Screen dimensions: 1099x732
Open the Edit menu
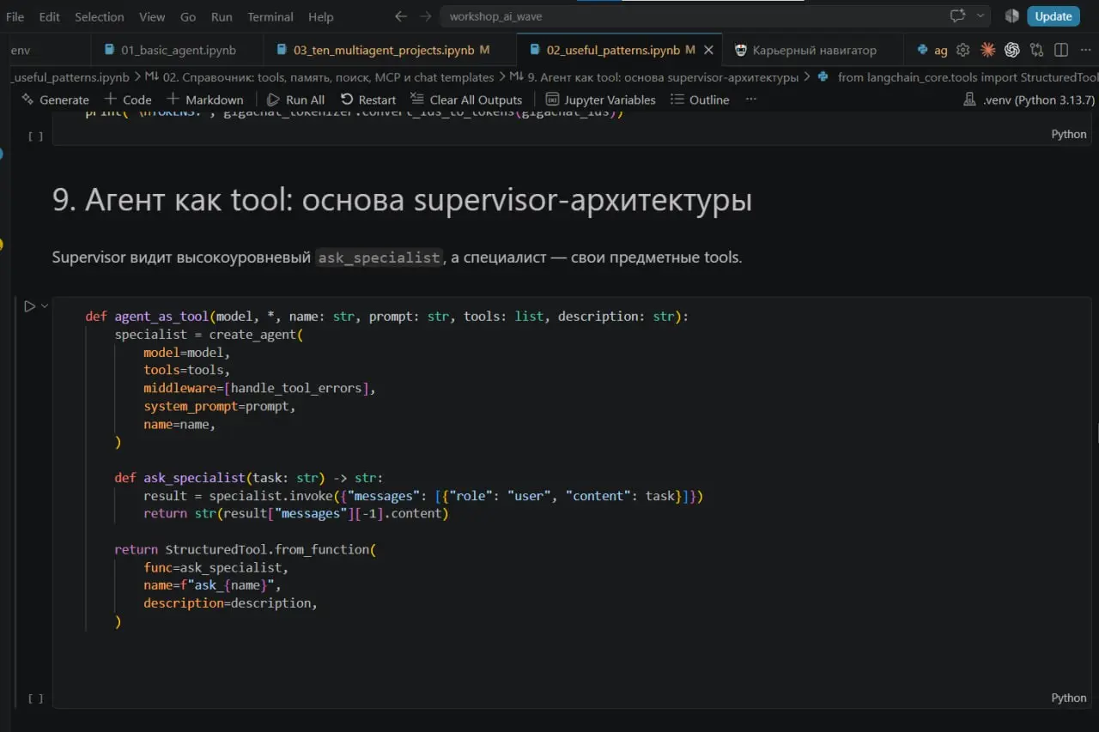pos(50,16)
